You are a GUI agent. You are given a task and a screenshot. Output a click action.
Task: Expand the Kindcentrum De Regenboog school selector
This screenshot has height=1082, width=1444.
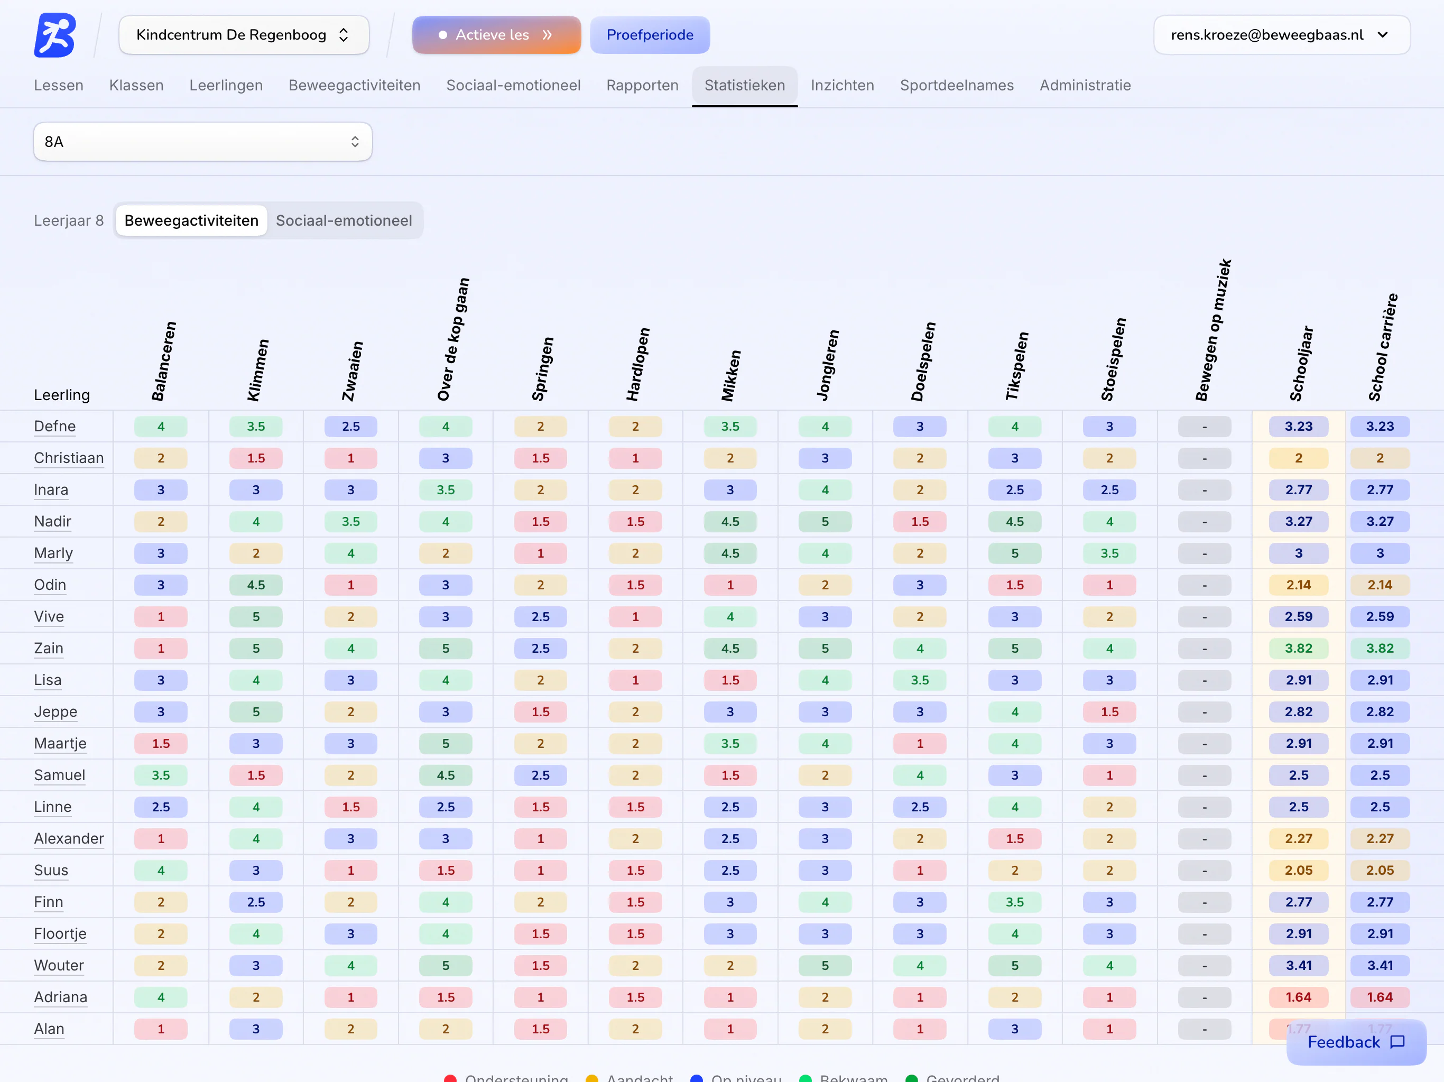(x=244, y=34)
